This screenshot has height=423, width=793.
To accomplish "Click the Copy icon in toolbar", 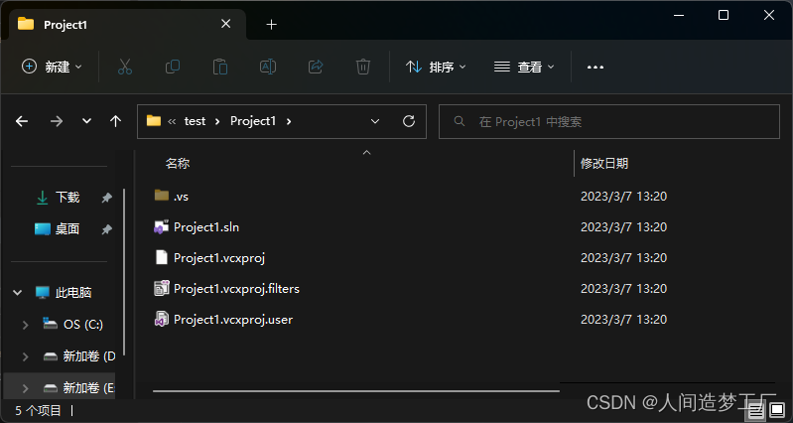I will coord(173,67).
